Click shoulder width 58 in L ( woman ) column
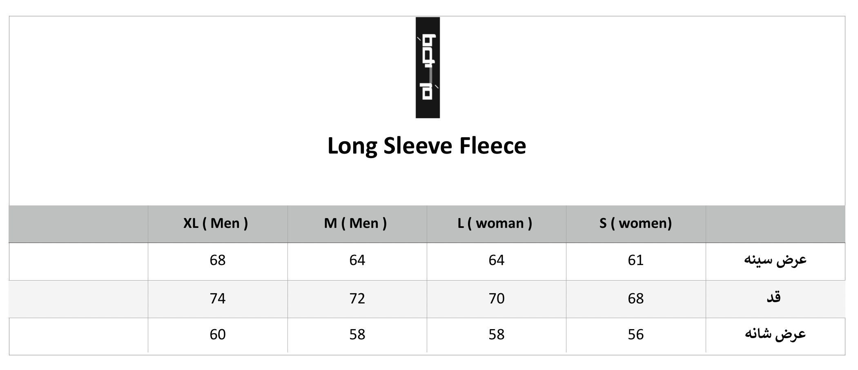The width and height of the screenshot is (858, 370). [x=497, y=334]
